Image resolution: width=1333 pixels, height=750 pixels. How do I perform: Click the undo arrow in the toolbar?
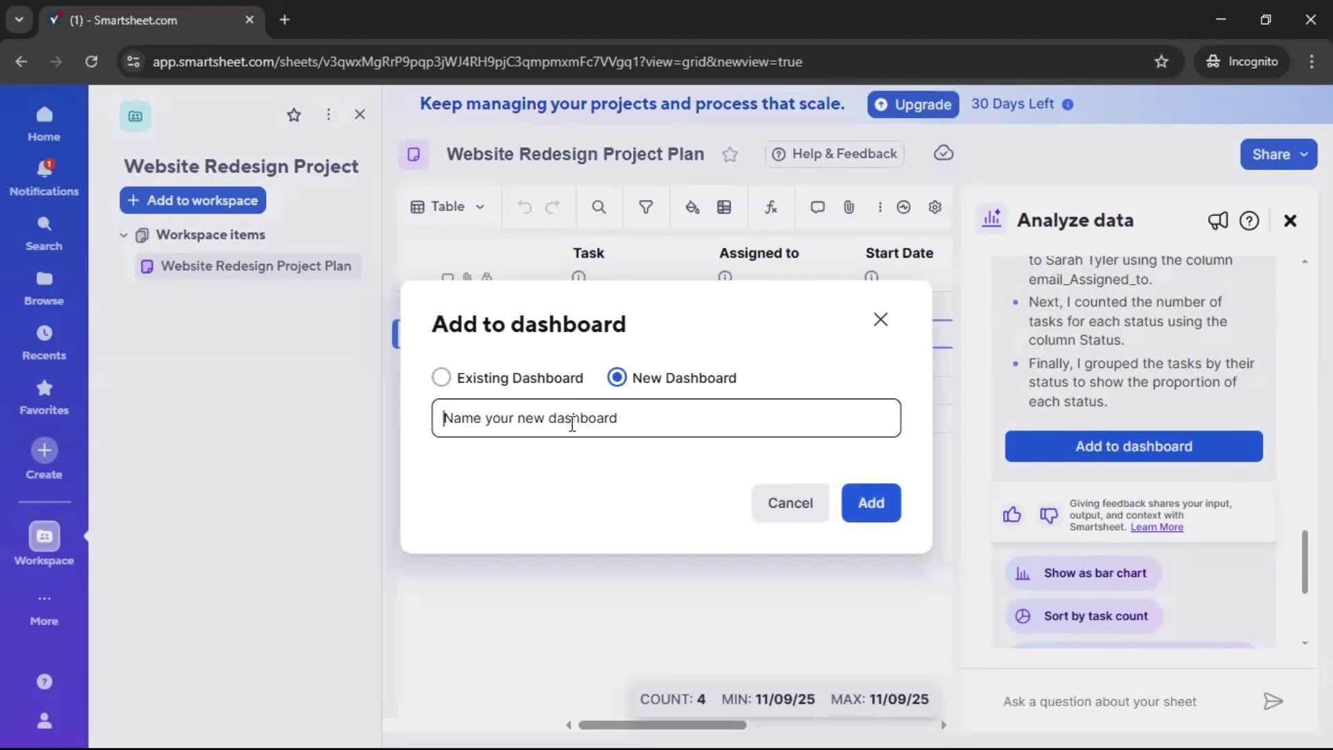coord(523,207)
